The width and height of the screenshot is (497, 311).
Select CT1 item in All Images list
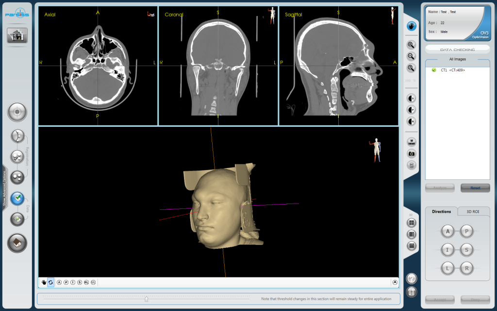[x=453, y=70]
